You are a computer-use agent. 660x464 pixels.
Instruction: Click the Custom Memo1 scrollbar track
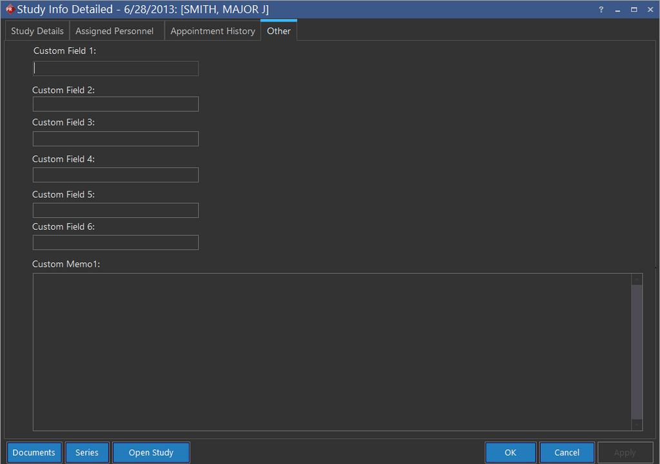point(637,352)
